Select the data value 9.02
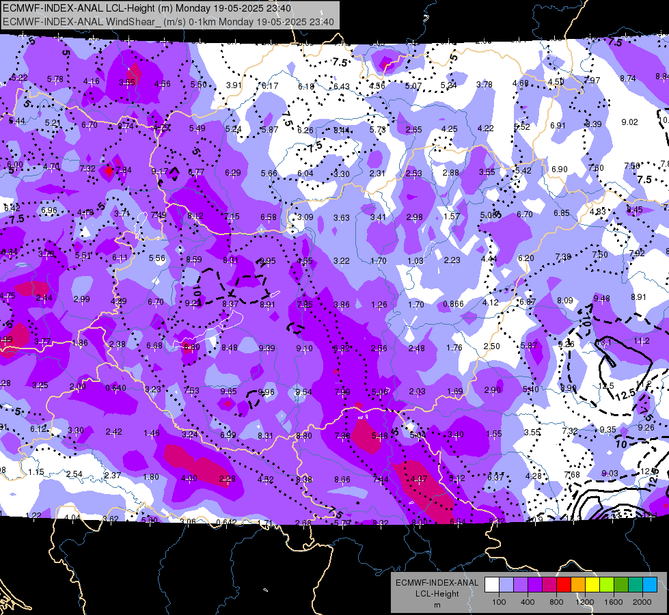The height and width of the screenshot is (615, 669). click(630, 122)
